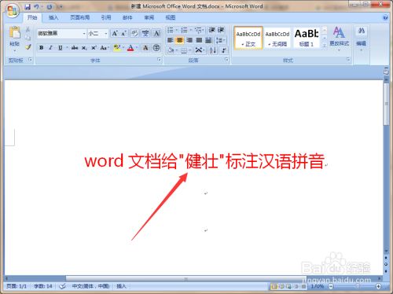Open Word help question mark

coord(385,17)
